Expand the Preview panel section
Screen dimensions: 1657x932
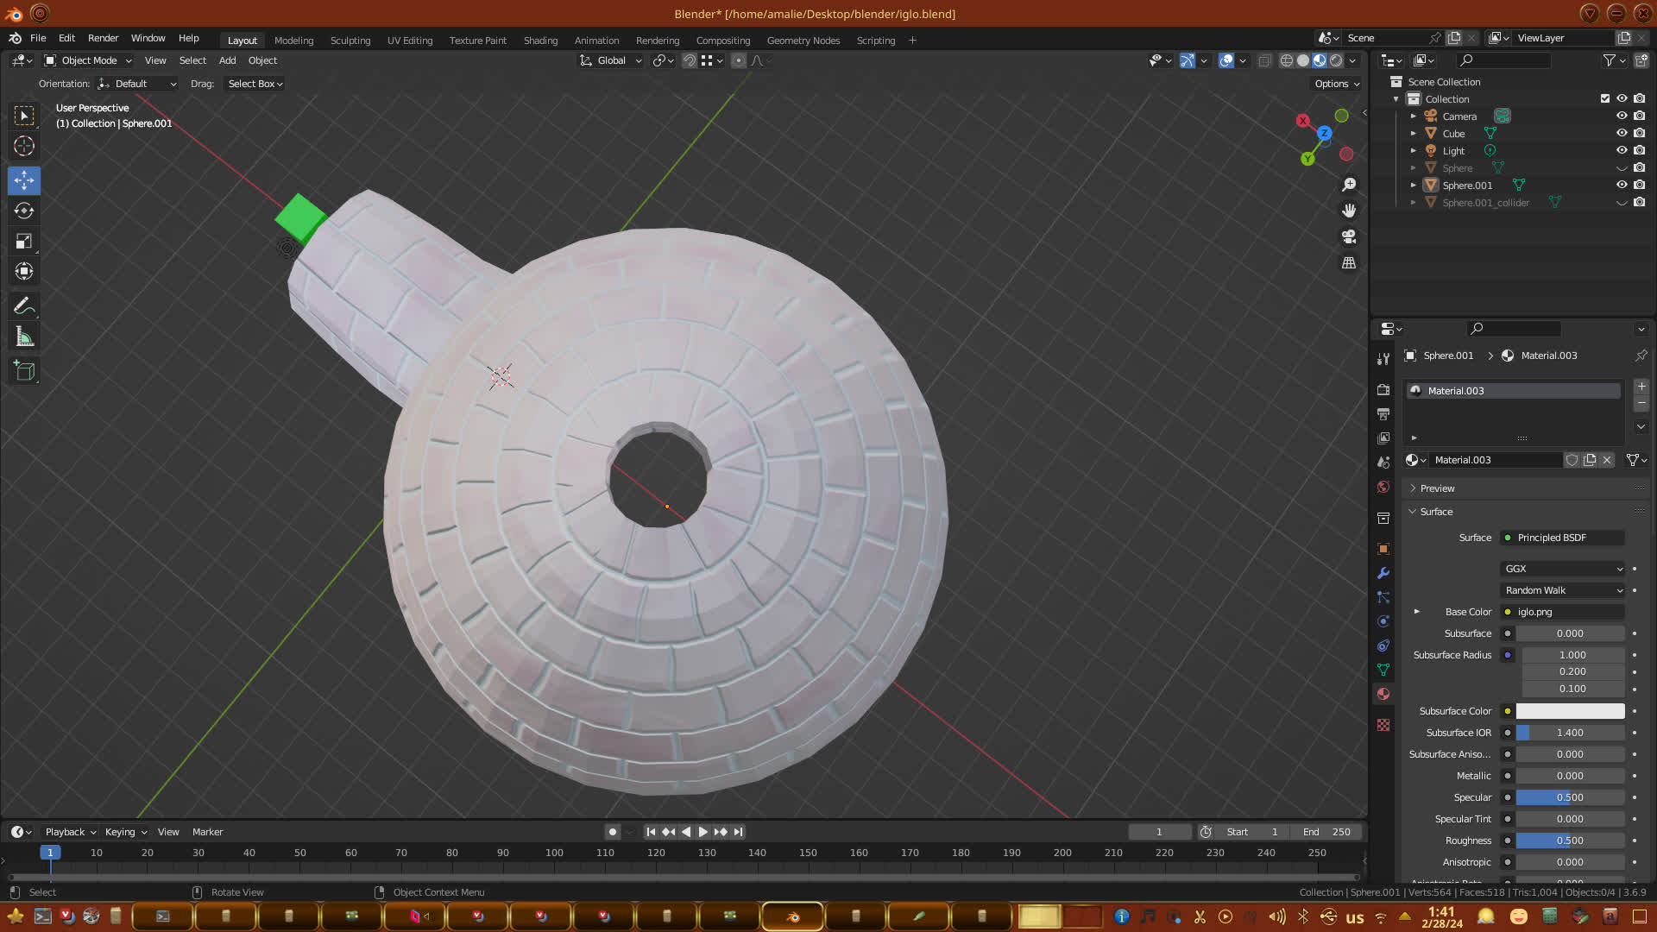[1437, 488]
